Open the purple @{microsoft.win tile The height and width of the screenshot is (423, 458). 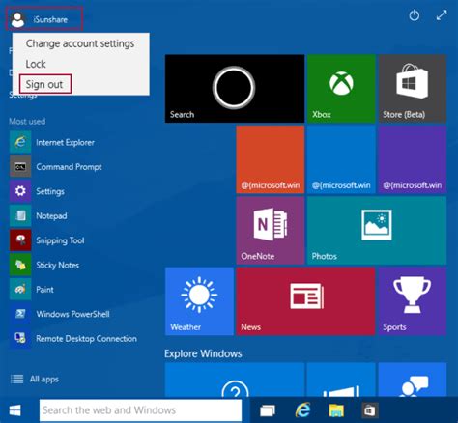[x=413, y=159]
